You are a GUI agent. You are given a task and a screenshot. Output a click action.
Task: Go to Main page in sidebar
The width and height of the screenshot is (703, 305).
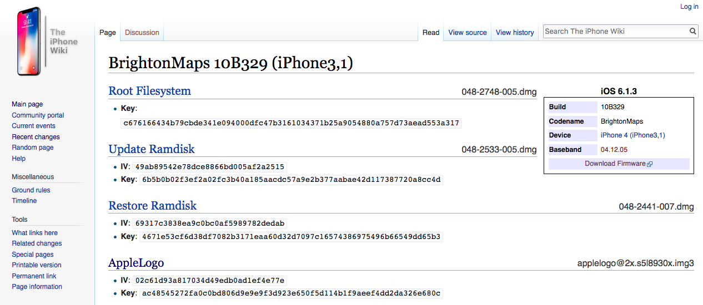click(x=27, y=104)
